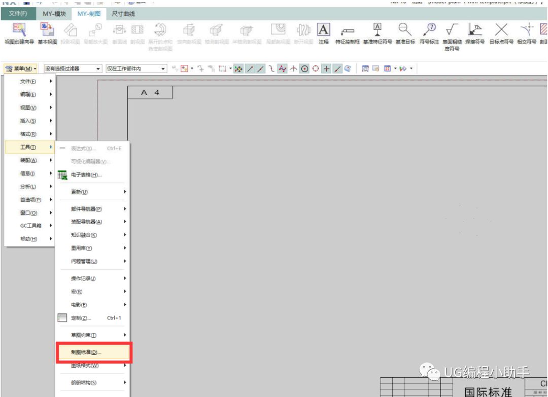The width and height of the screenshot is (548, 397).
Task: Toggle the control point curve snap option
Action: tap(283, 69)
